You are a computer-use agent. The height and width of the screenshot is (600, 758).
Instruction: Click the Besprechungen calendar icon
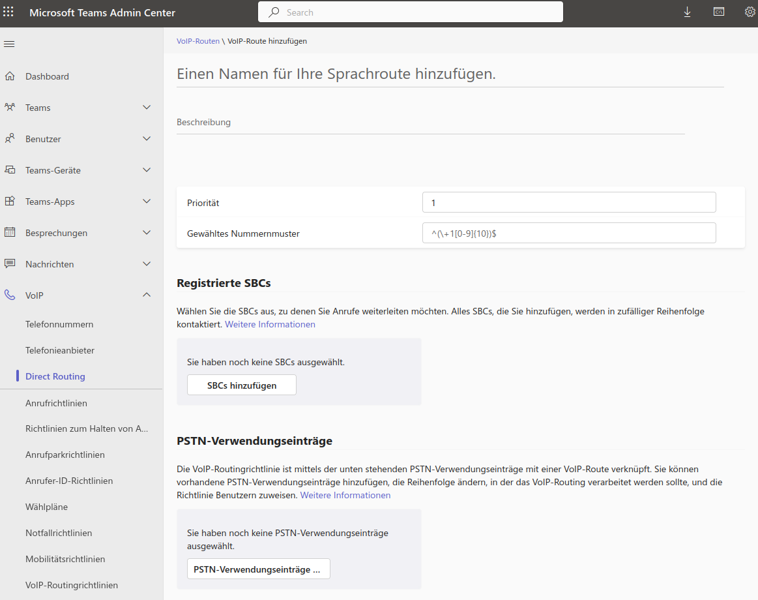(x=10, y=233)
